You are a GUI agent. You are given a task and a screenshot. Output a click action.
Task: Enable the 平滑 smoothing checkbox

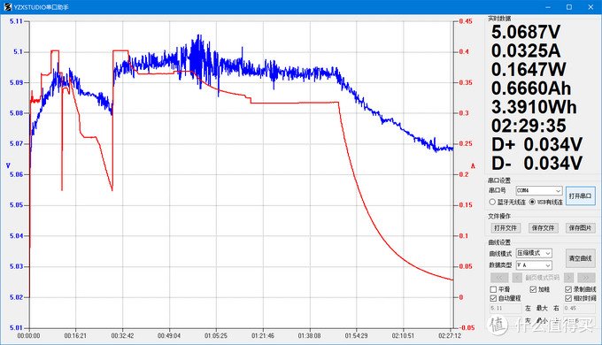tap(494, 289)
